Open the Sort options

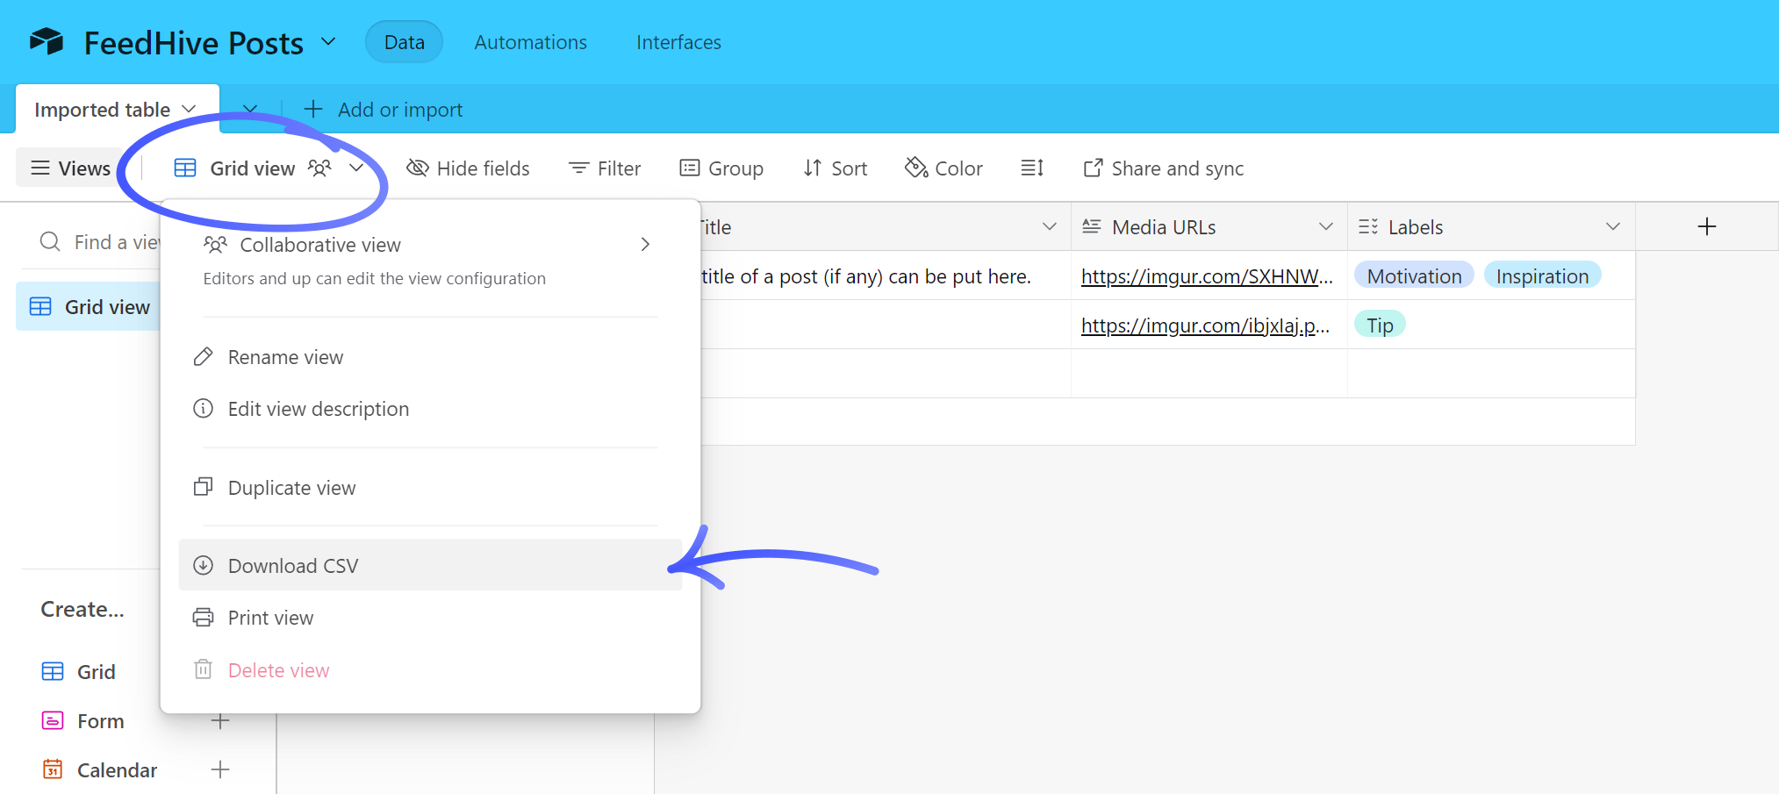(x=835, y=168)
